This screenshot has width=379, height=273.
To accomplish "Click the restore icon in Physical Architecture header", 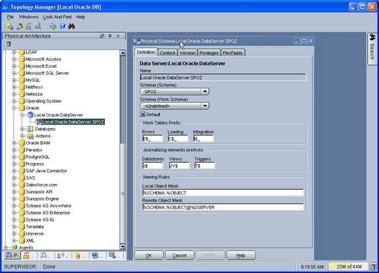I will [102, 36].
